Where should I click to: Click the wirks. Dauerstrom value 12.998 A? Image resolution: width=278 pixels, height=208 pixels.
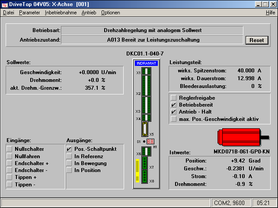(249, 78)
